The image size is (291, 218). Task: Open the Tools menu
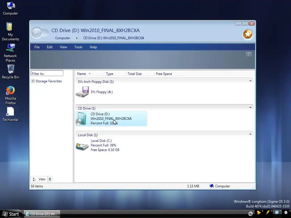tap(78, 47)
